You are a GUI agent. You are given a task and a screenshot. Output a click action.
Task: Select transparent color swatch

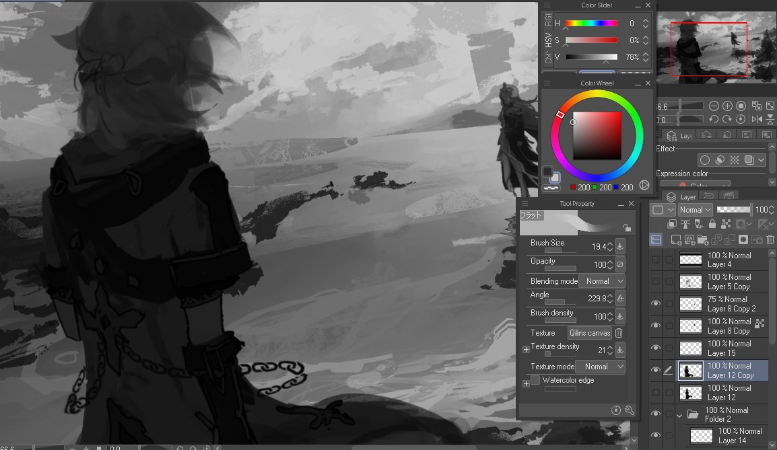pos(551,188)
